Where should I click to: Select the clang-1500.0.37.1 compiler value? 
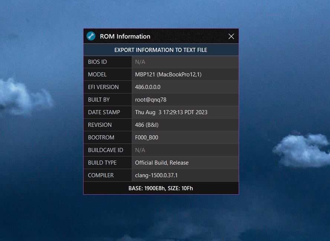click(x=156, y=175)
